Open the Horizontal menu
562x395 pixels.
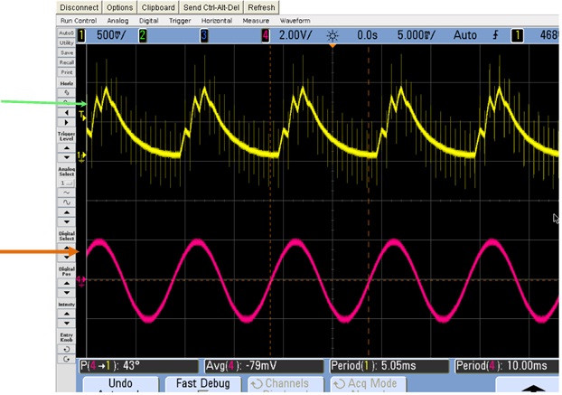[x=217, y=21]
